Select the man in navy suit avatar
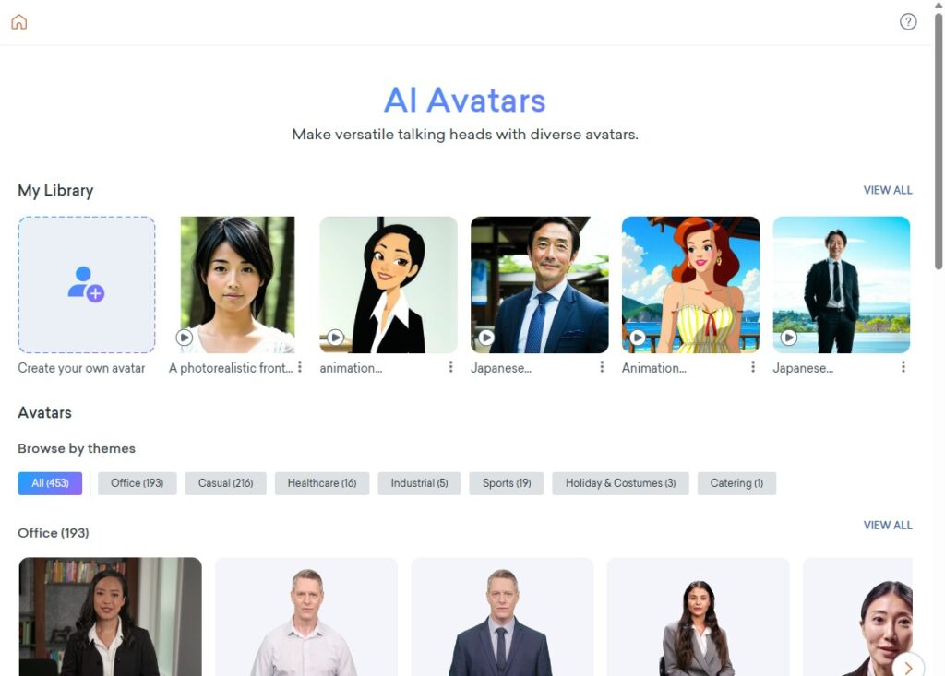This screenshot has height=676, width=945. pos(502,617)
